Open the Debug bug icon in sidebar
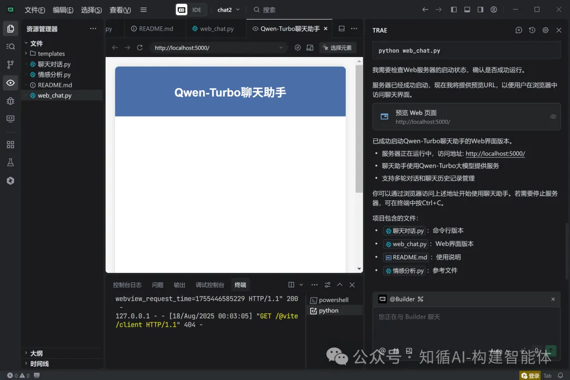Image resolution: width=570 pixels, height=380 pixels. coord(11,101)
